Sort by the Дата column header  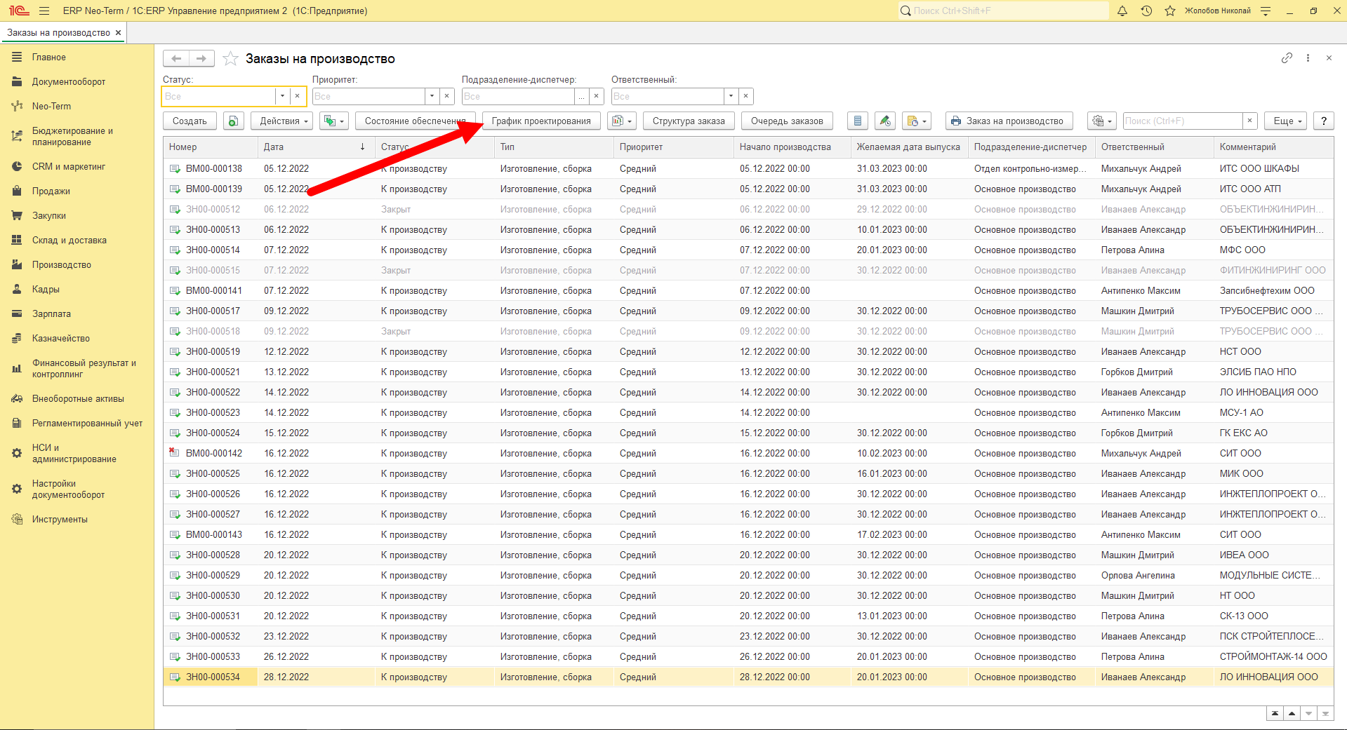(314, 147)
